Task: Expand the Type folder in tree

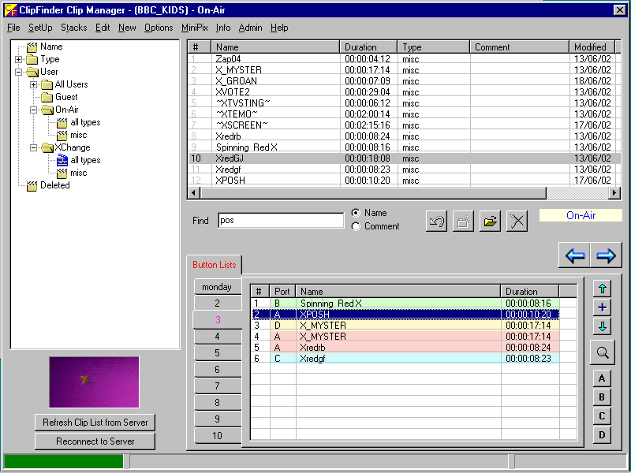Action: (x=19, y=59)
